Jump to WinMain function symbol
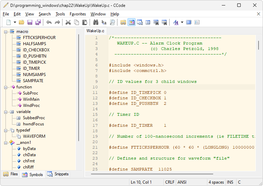Image resolution: width=263 pixels, height=186 pixels. click(x=31, y=99)
